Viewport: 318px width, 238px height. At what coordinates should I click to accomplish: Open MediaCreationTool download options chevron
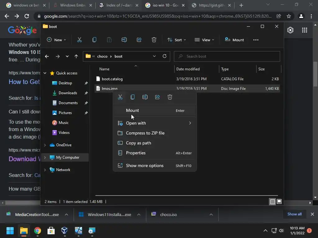66,214
